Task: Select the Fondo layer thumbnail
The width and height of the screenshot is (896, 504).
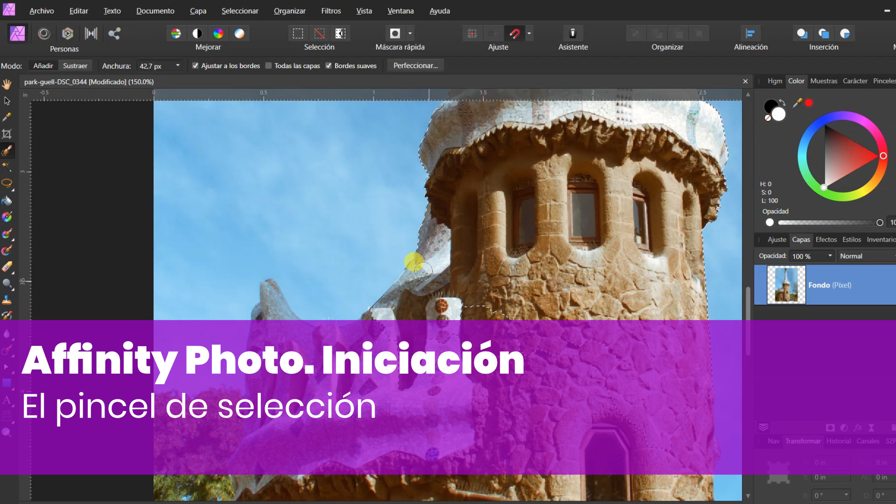Action: pyautogui.click(x=786, y=285)
